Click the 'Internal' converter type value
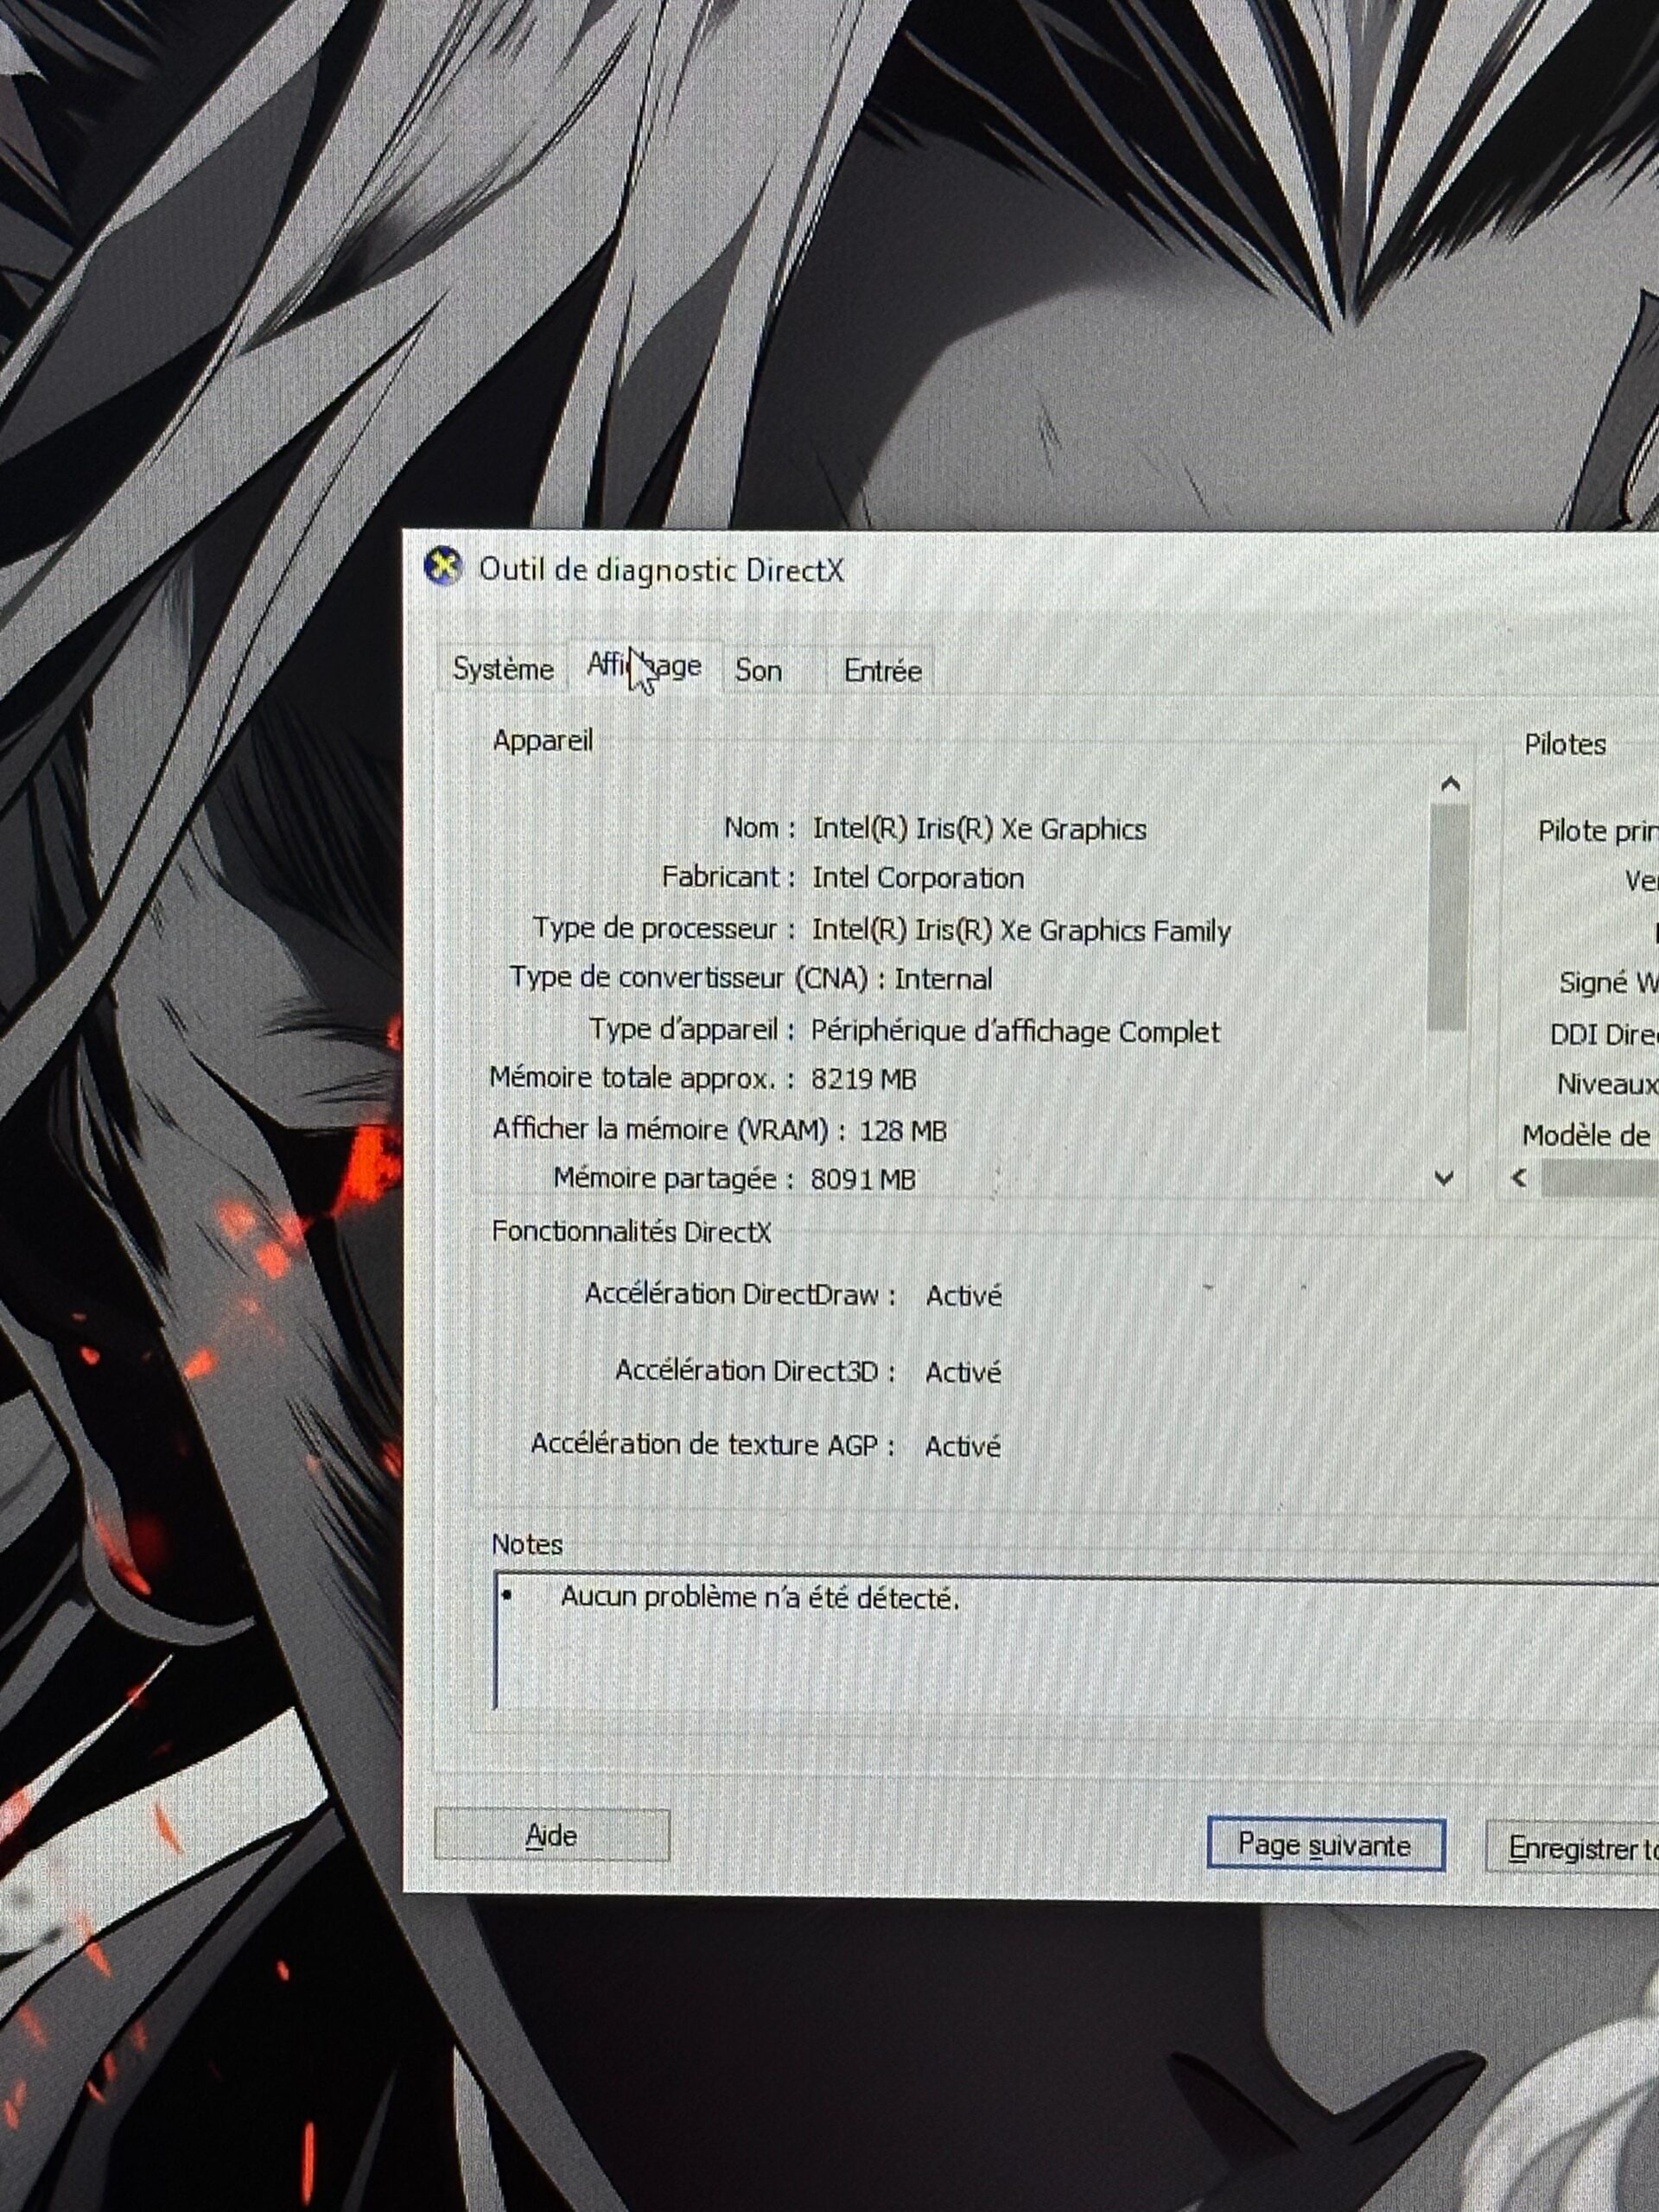The image size is (1659, 2212). pos(943,979)
